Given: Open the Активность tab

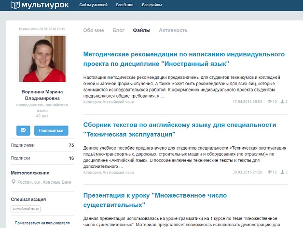Looking at the screenshot, I should (x=173, y=30).
